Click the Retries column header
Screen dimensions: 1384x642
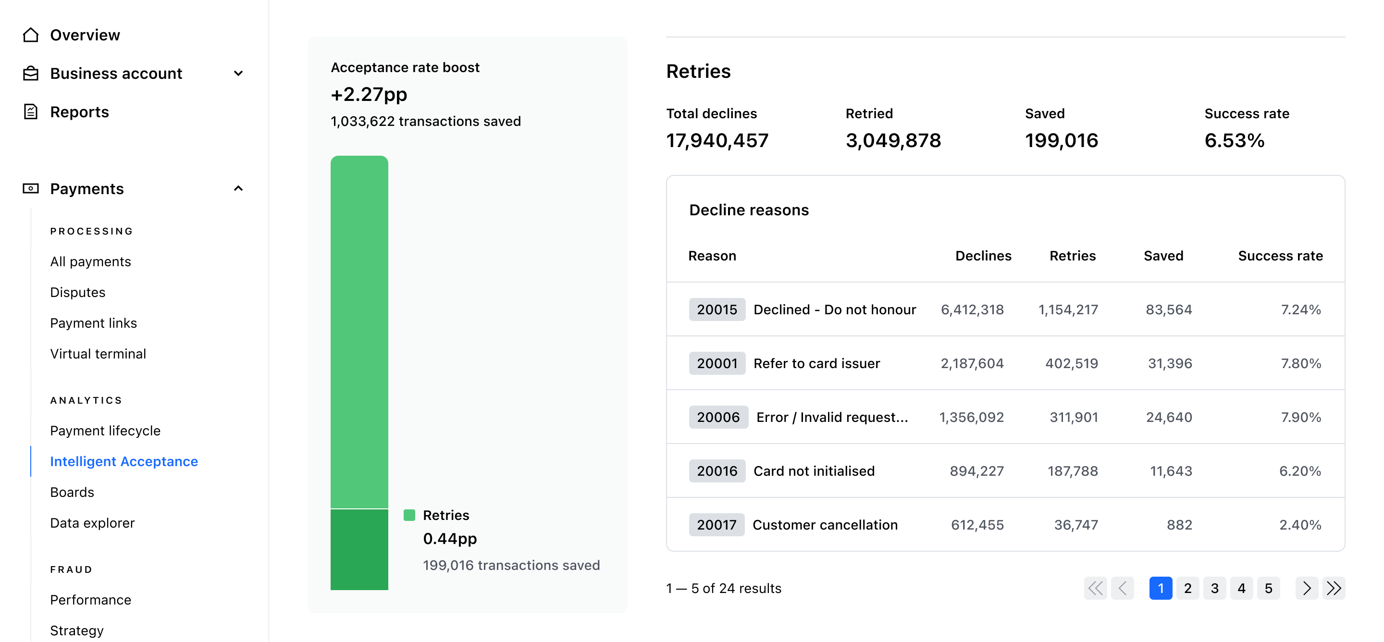(x=1073, y=256)
